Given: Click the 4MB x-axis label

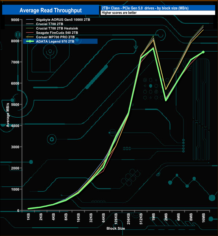Looking at the screenshot, I should (178, 217).
